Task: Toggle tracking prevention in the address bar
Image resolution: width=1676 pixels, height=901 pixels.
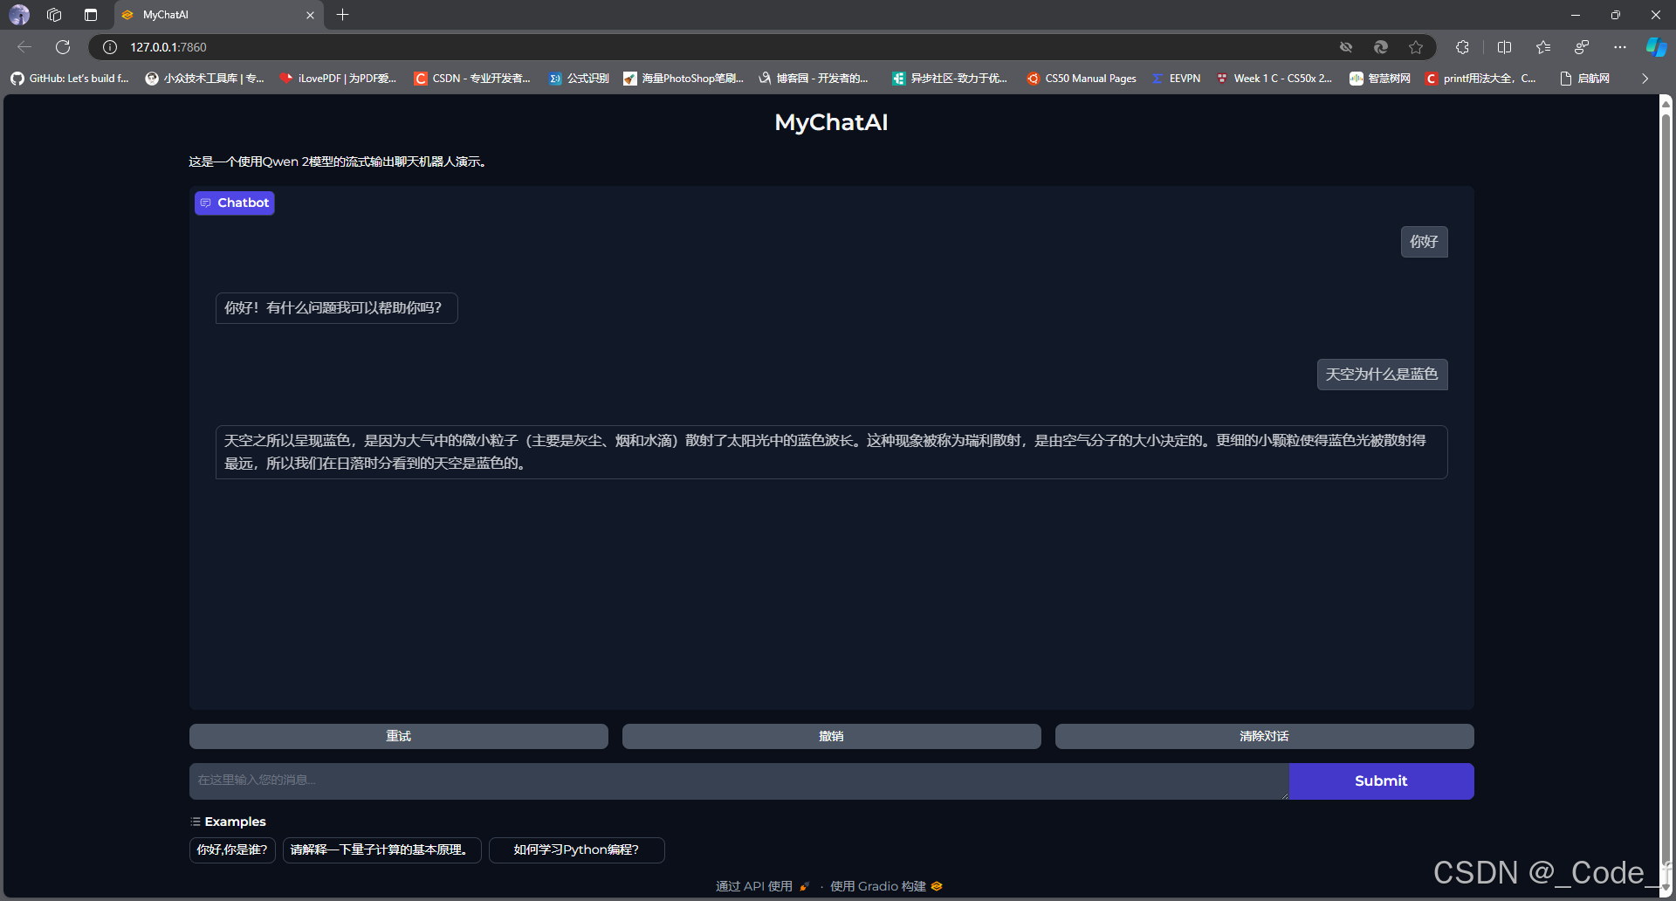Action: [x=1346, y=47]
